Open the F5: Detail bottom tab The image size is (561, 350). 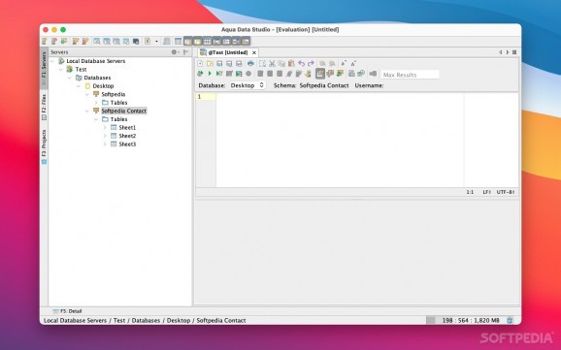pos(67,311)
